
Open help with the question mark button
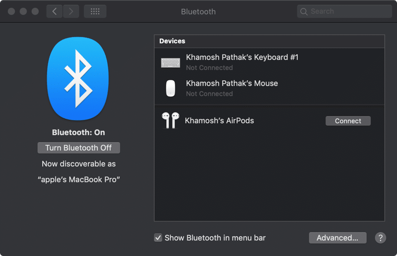(x=380, y=238)
